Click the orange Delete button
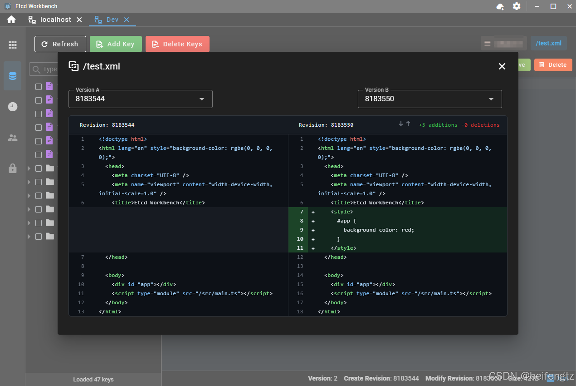This screenshot has width=576, height=386. click(553, 65)
